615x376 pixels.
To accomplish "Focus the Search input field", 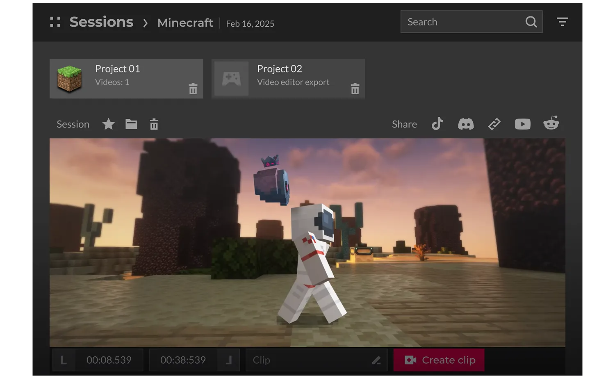I will point(471,22).
